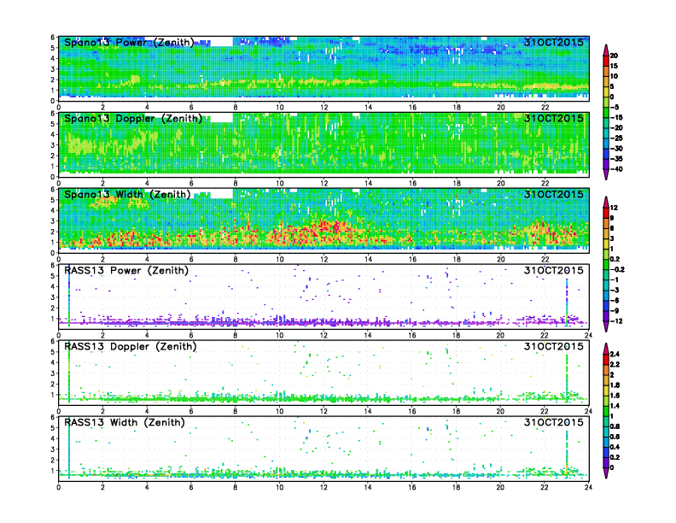Click the "-25" label on the top colorbar
This screenshot has height=523, width=676.
(616, 138)
